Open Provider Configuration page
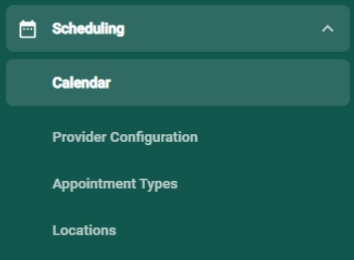Image resolution: width=354 pixels, height=260 pixels. coord(125,137)
